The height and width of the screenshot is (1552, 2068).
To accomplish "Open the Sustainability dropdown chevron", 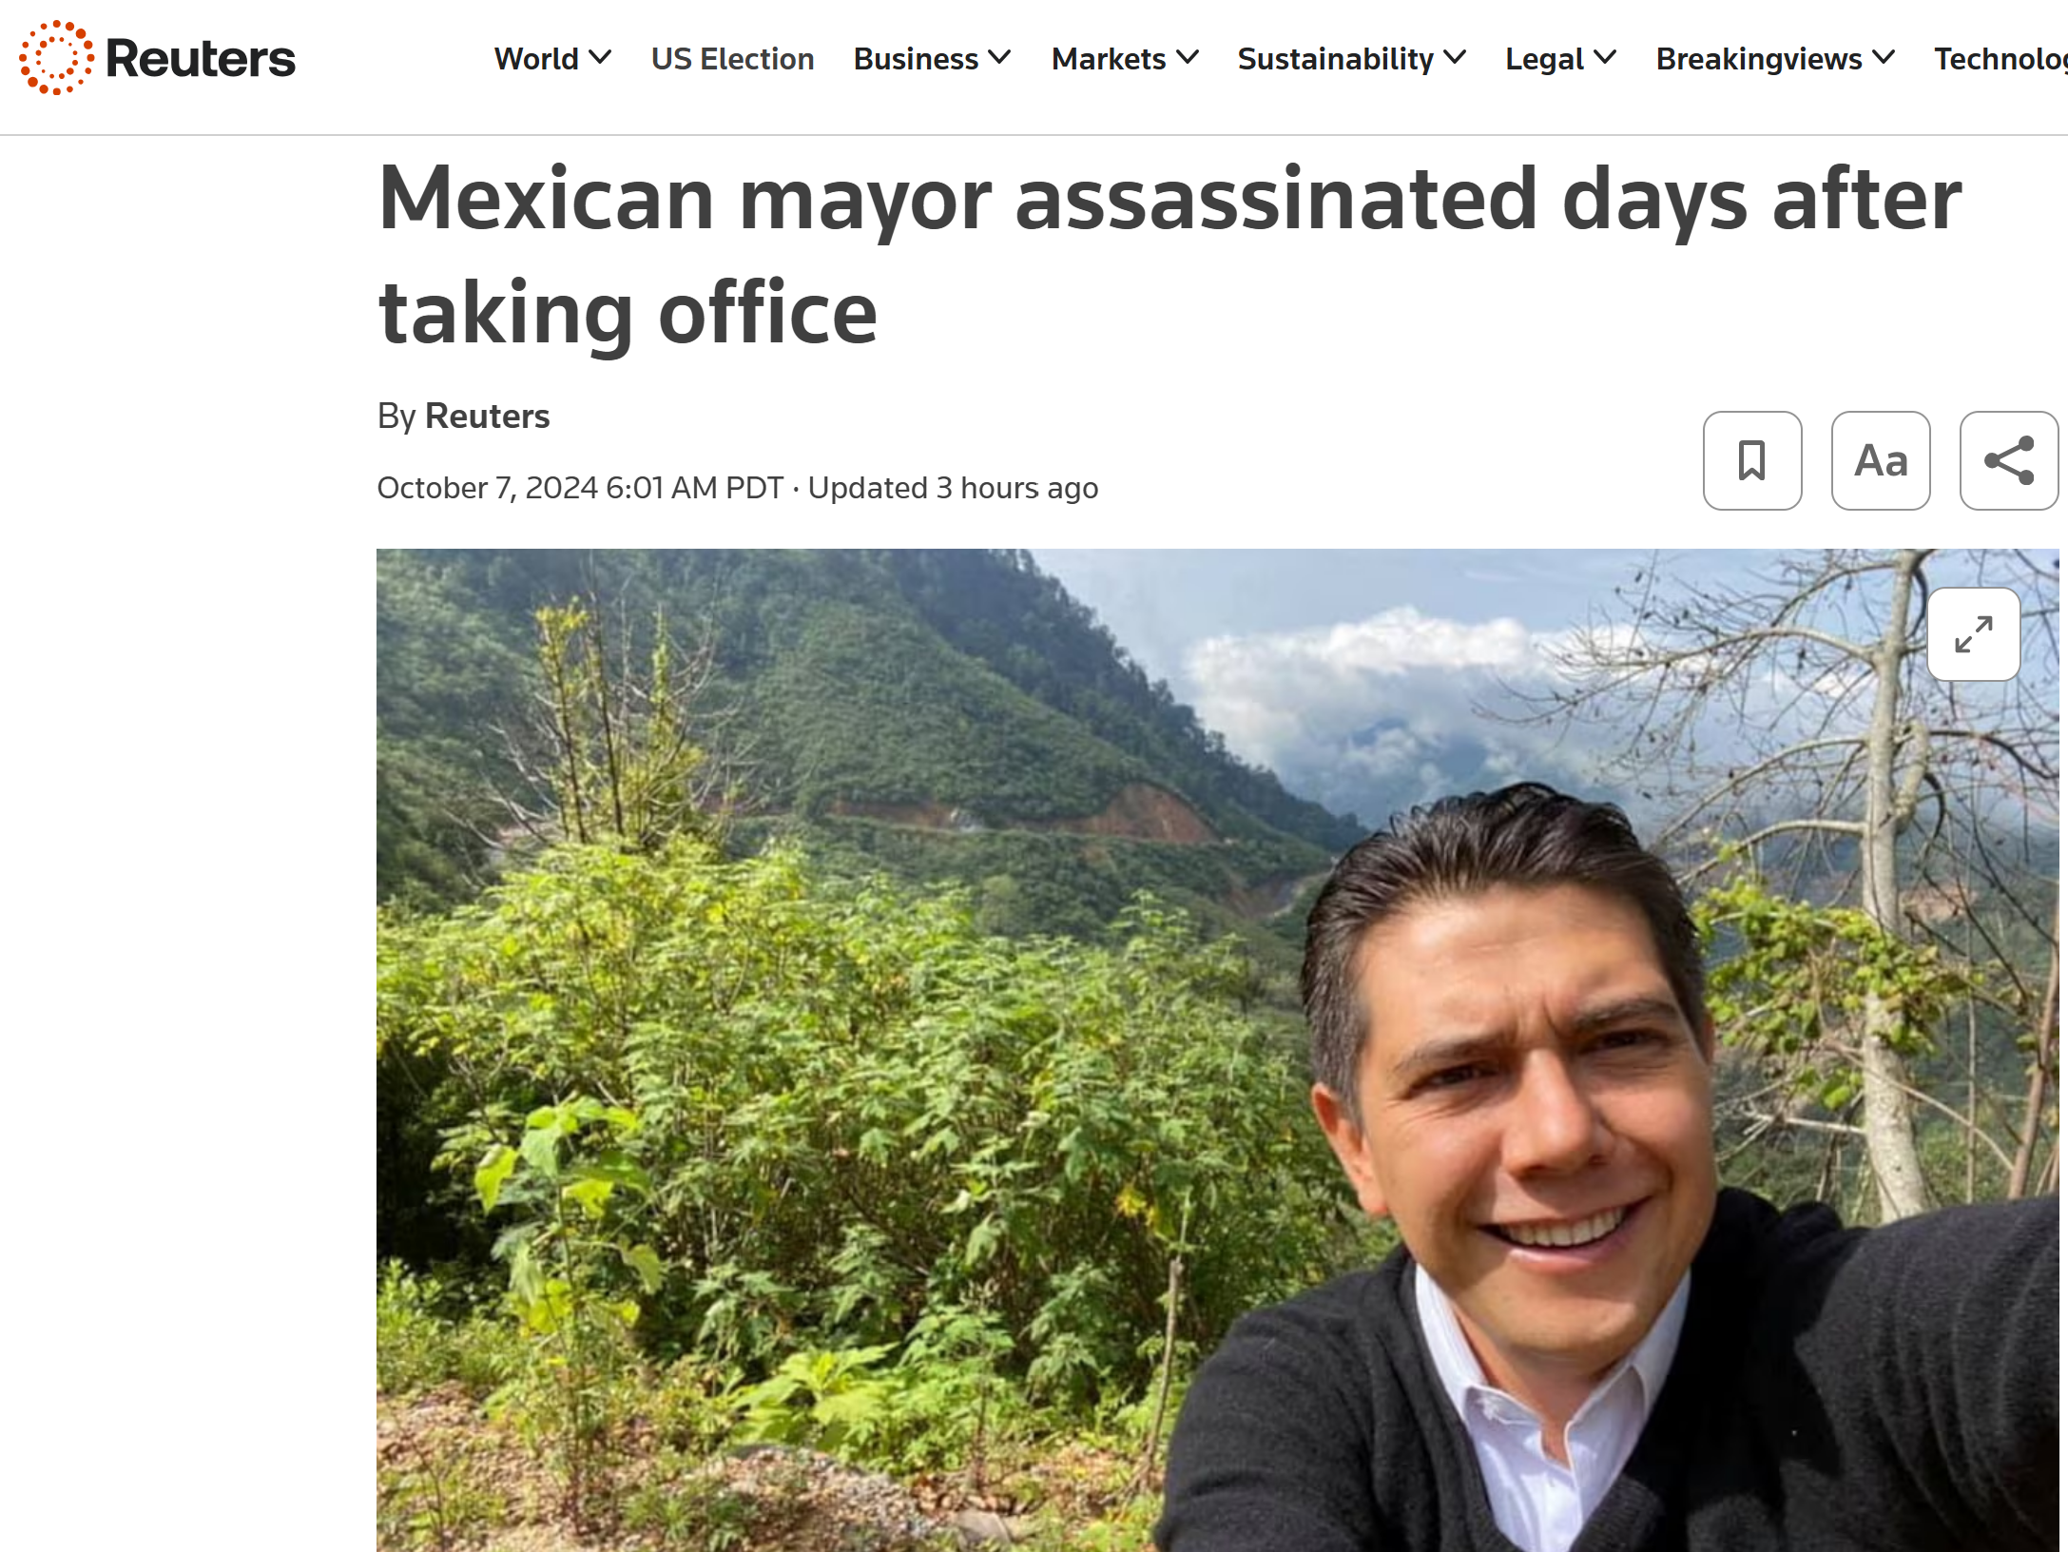I will [1455, 58].
